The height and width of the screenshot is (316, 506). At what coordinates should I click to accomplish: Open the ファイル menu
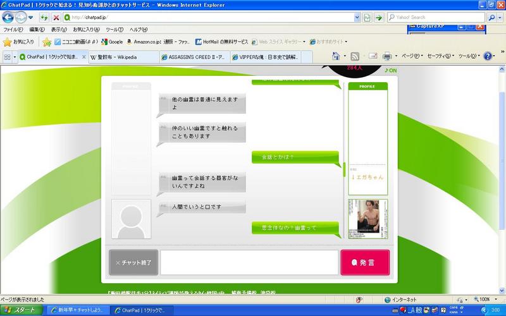tap(13, 29)
